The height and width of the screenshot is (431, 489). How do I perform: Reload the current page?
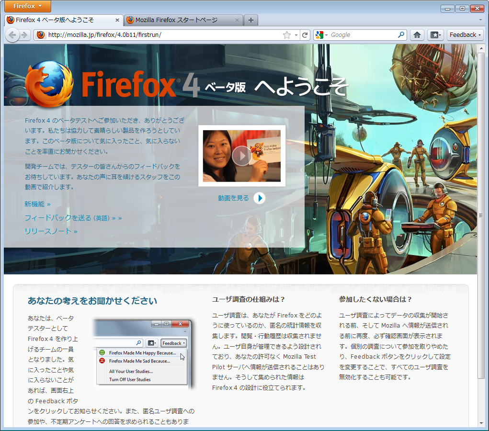tap(305, 35)
